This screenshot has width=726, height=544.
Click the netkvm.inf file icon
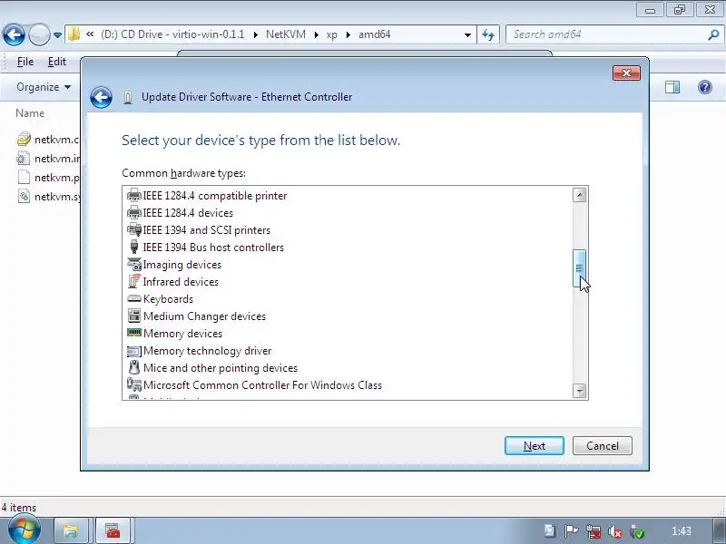pyautogui.click(x=24, y=158)
